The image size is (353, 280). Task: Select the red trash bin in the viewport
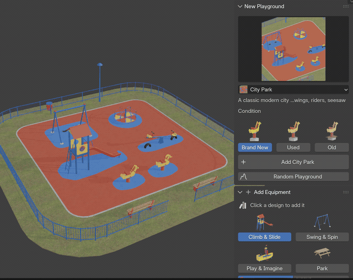50,106
